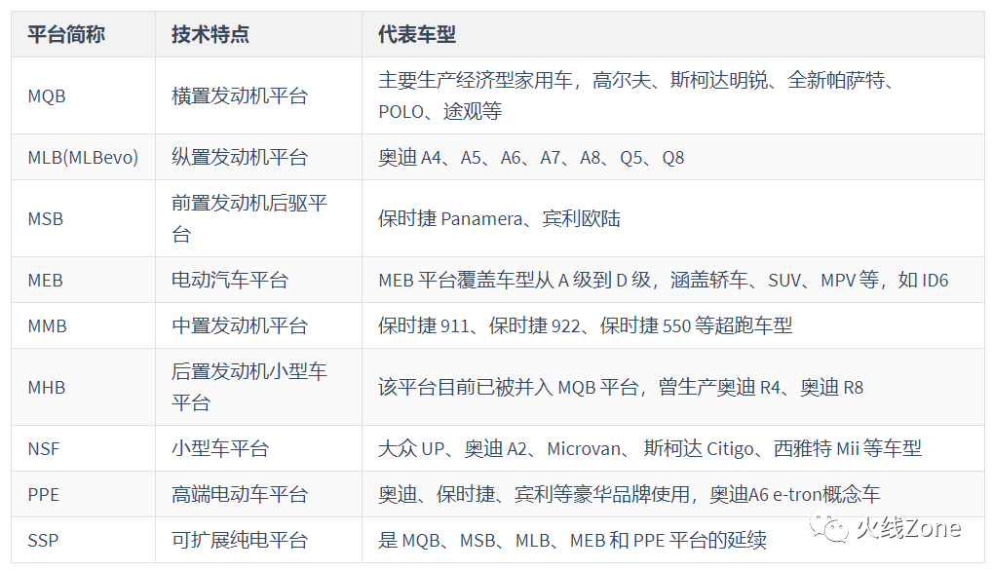Select the MLB(MLBevo) platform cell
Screen dimensions: 993x571
pos(83,157)
